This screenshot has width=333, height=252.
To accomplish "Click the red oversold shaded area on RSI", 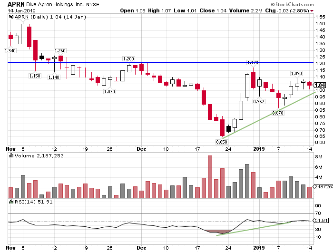I will pos(217,232).
